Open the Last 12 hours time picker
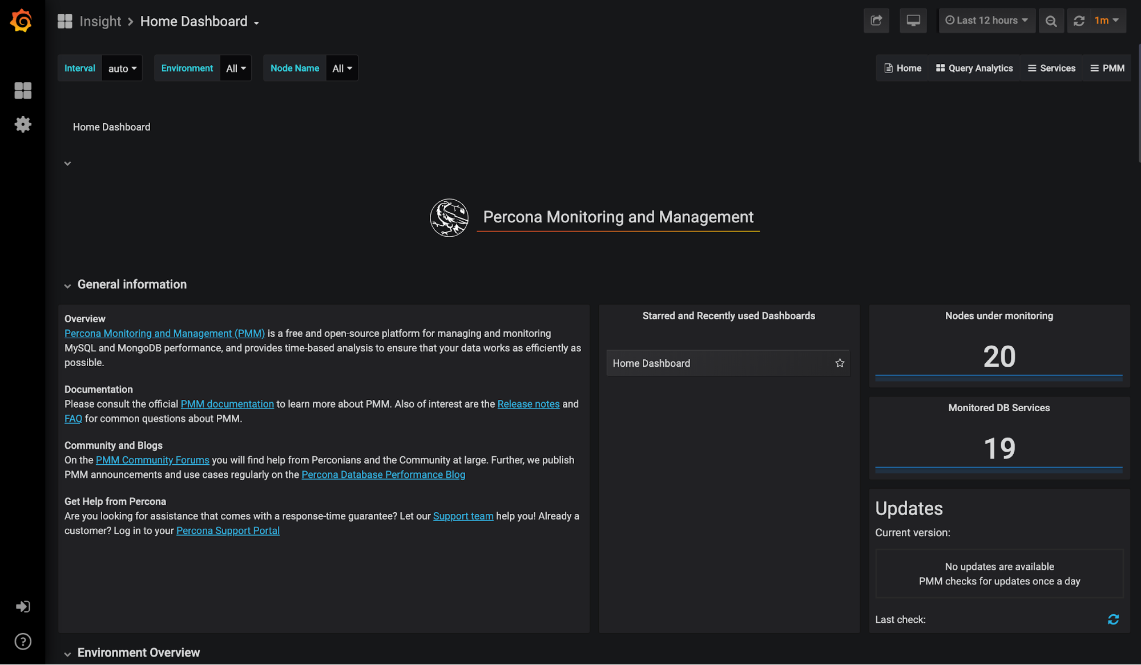The image size is (1141, 665). 987,21
